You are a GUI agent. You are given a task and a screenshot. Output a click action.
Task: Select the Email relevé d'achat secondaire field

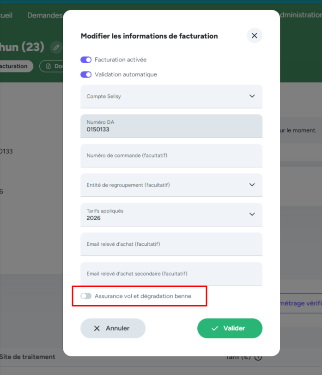[x=171, y=273]
